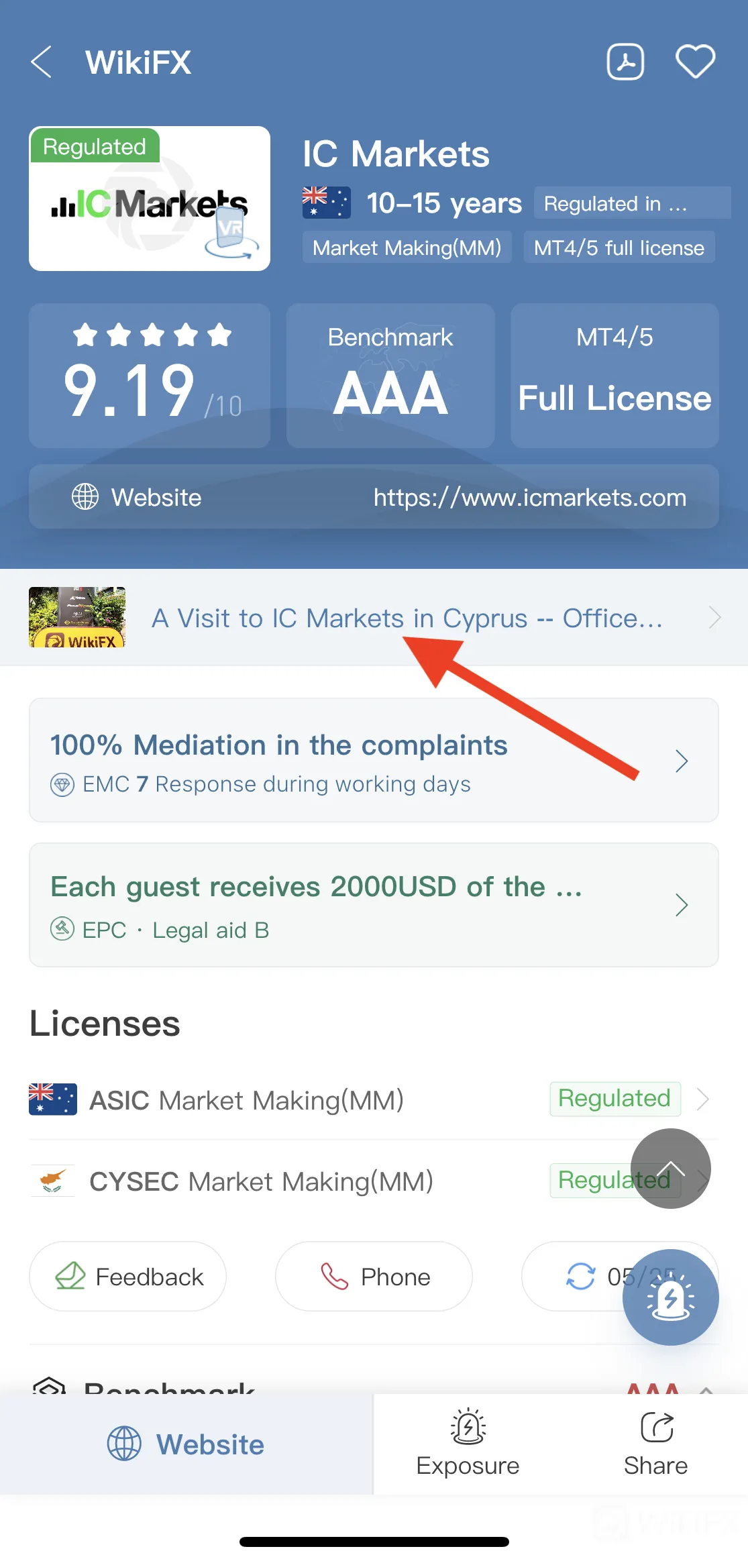The width and height of the screenshot is (748, 1555).
Task: Tap the Feedback button
Action: [127, 1276]
